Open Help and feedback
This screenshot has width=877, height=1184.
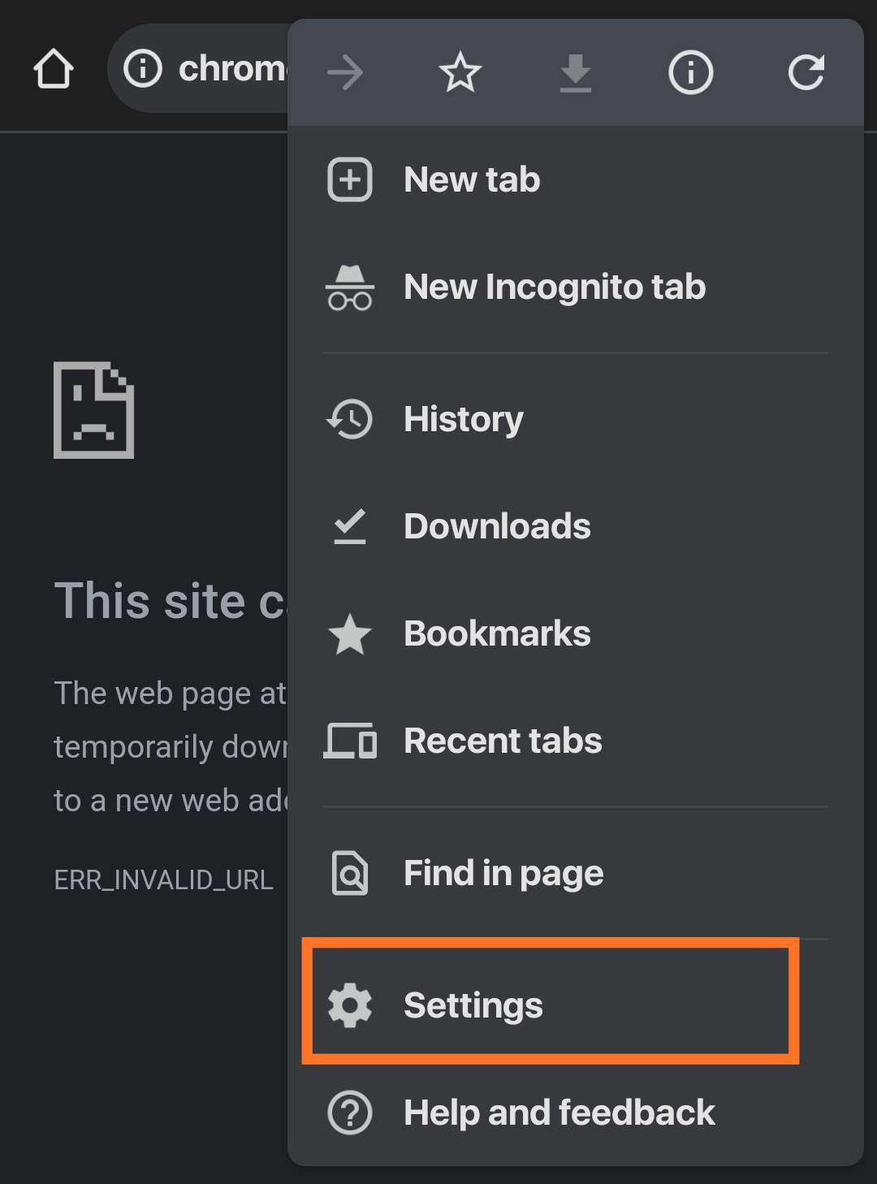point(559,1113)
